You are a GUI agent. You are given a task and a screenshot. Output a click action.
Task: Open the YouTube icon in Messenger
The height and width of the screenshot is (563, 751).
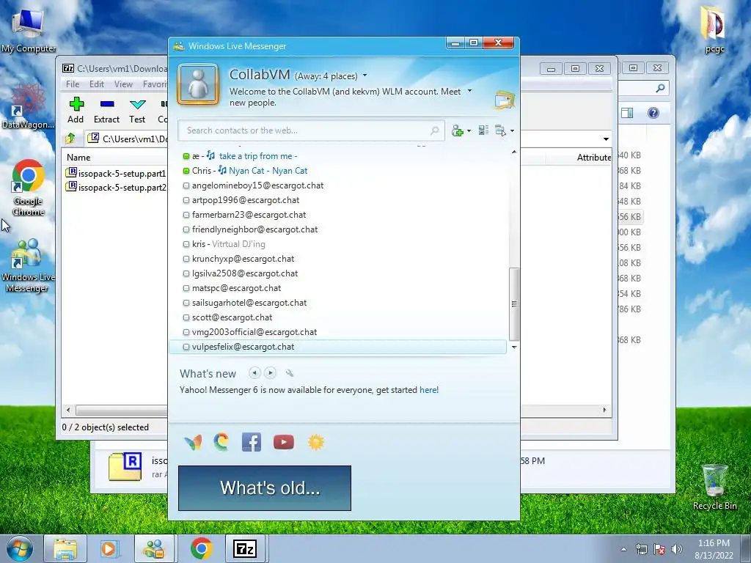point(284,442)
